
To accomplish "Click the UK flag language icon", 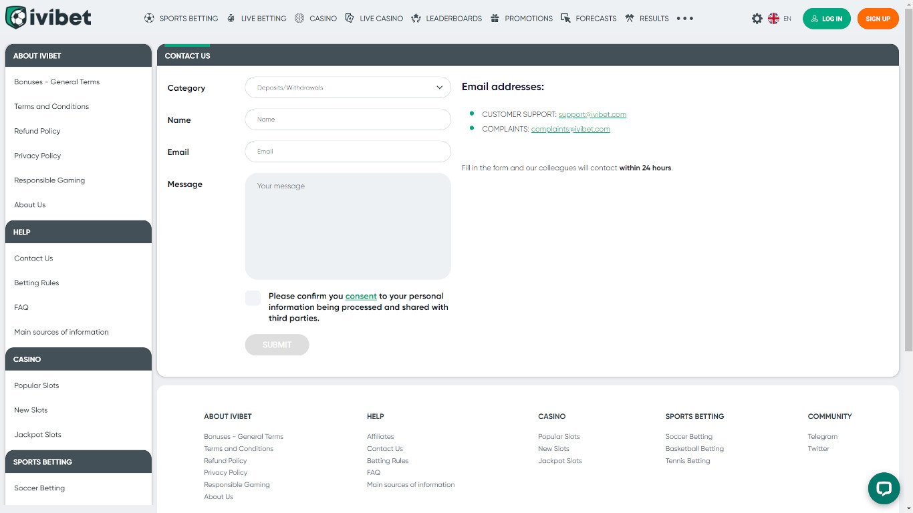I will click(773, 19).
